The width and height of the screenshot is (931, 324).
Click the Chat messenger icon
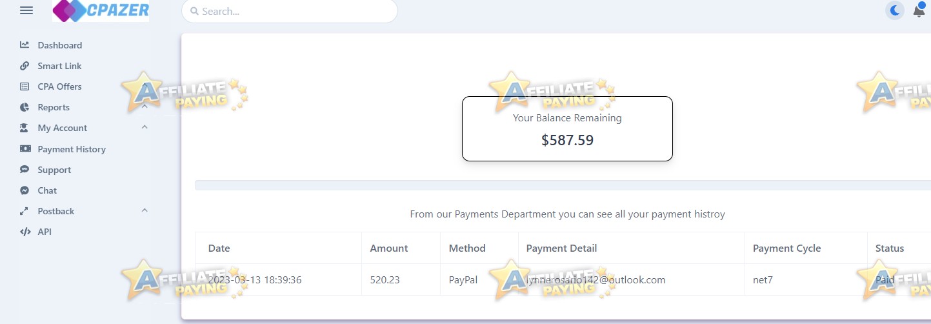pos(25,190)
